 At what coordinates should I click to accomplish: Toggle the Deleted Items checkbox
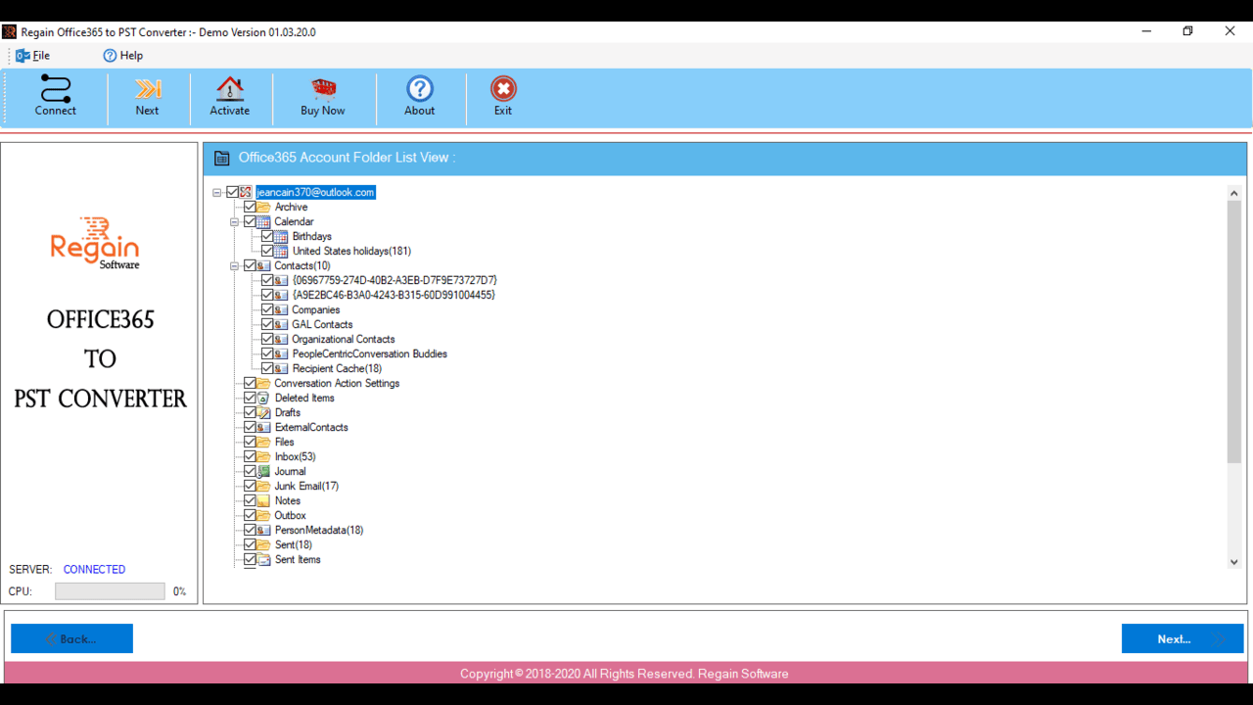click(x=250, y=398)
